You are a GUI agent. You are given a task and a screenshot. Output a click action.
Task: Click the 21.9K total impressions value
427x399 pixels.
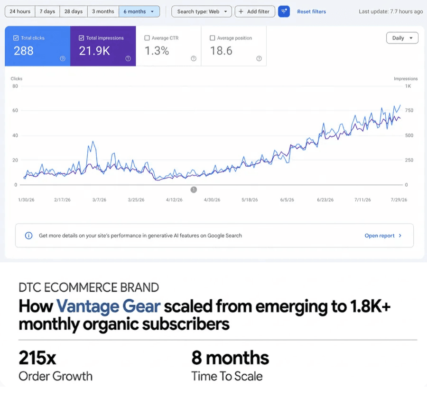click(x=94, y=51)
